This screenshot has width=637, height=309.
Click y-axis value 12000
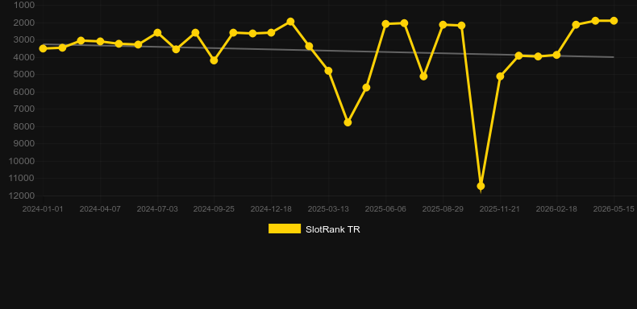click(x=22, y=196)
